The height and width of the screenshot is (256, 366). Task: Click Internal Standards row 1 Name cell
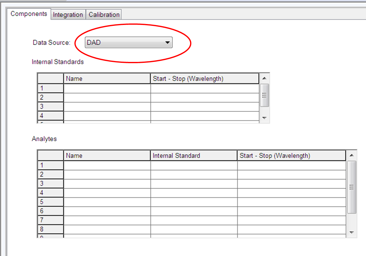point(107,88)
